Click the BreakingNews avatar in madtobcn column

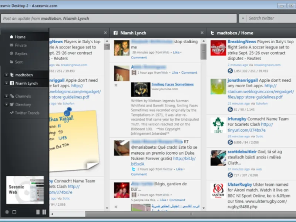pos(218,48)
